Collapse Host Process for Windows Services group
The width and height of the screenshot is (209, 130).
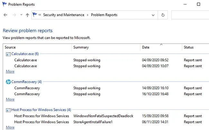tap(41, 110)
